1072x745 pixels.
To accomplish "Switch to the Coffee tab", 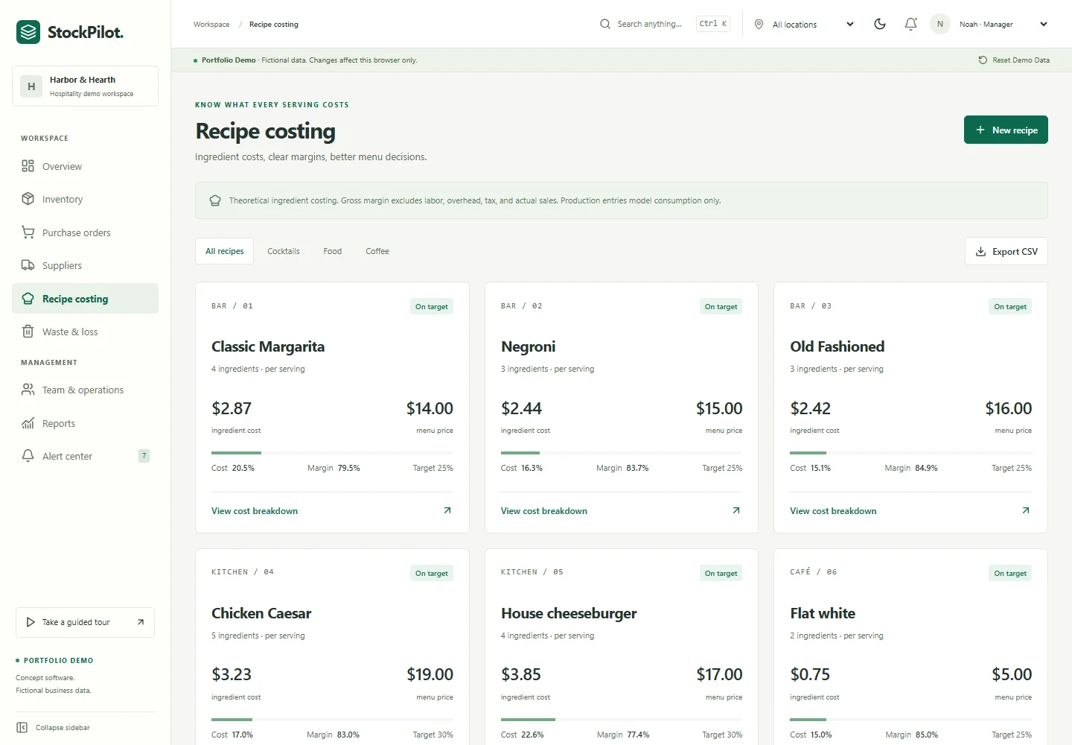I will click(377, 251).
